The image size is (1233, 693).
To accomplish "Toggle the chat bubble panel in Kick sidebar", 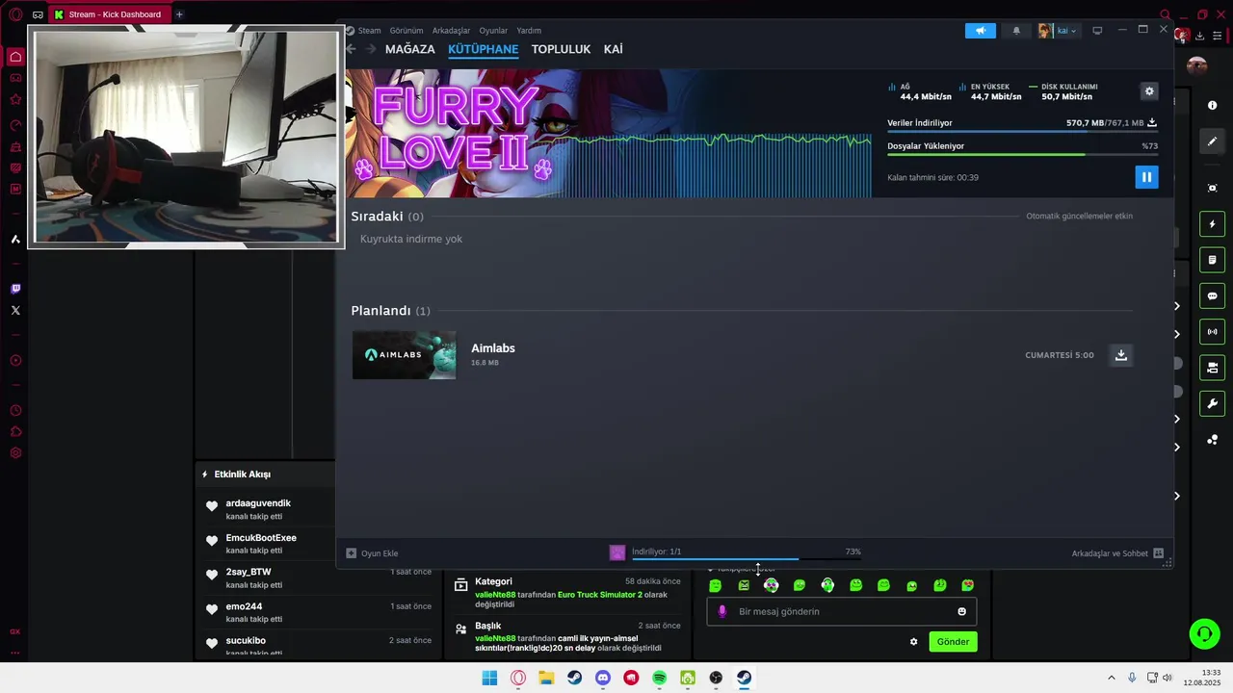I will click(1213, 296).
